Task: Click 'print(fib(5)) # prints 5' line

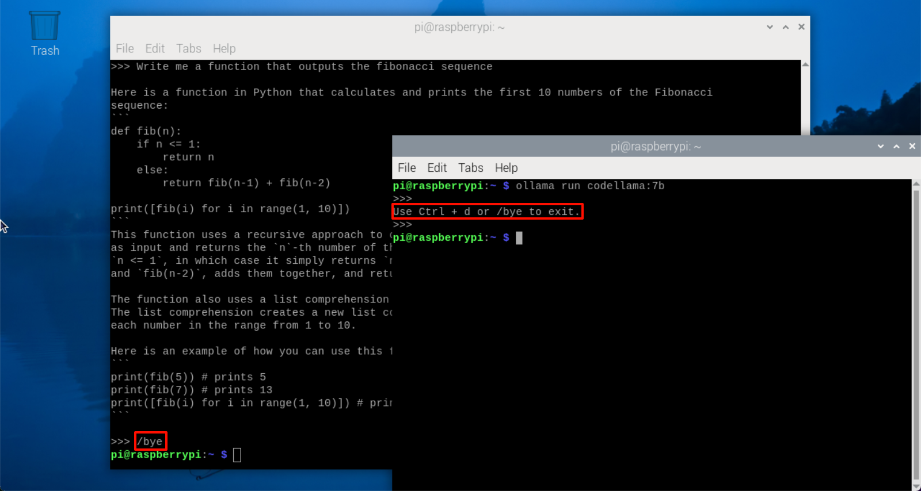Action: [x=188, y=377]
